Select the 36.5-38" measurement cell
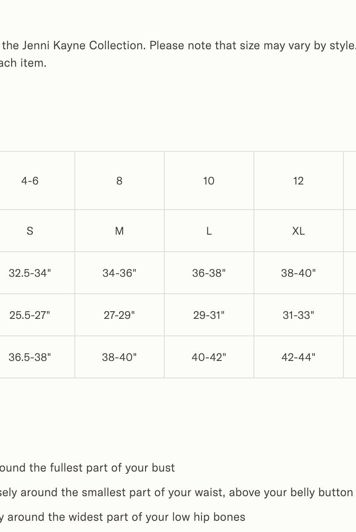Screen dimensions: 356x532 pyautogui.click(x=30, y=357)
